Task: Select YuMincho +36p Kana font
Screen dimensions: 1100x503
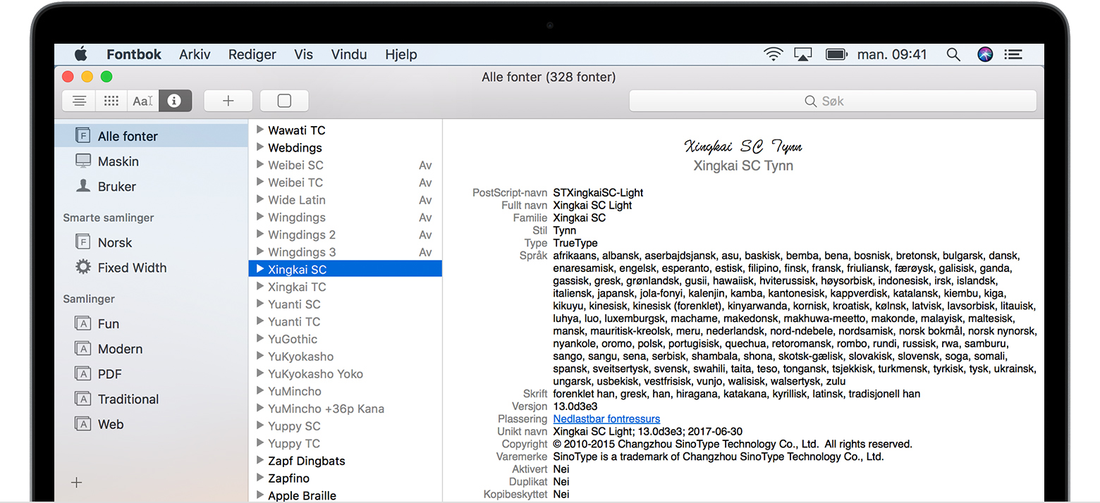Action: tap(346, 409)
